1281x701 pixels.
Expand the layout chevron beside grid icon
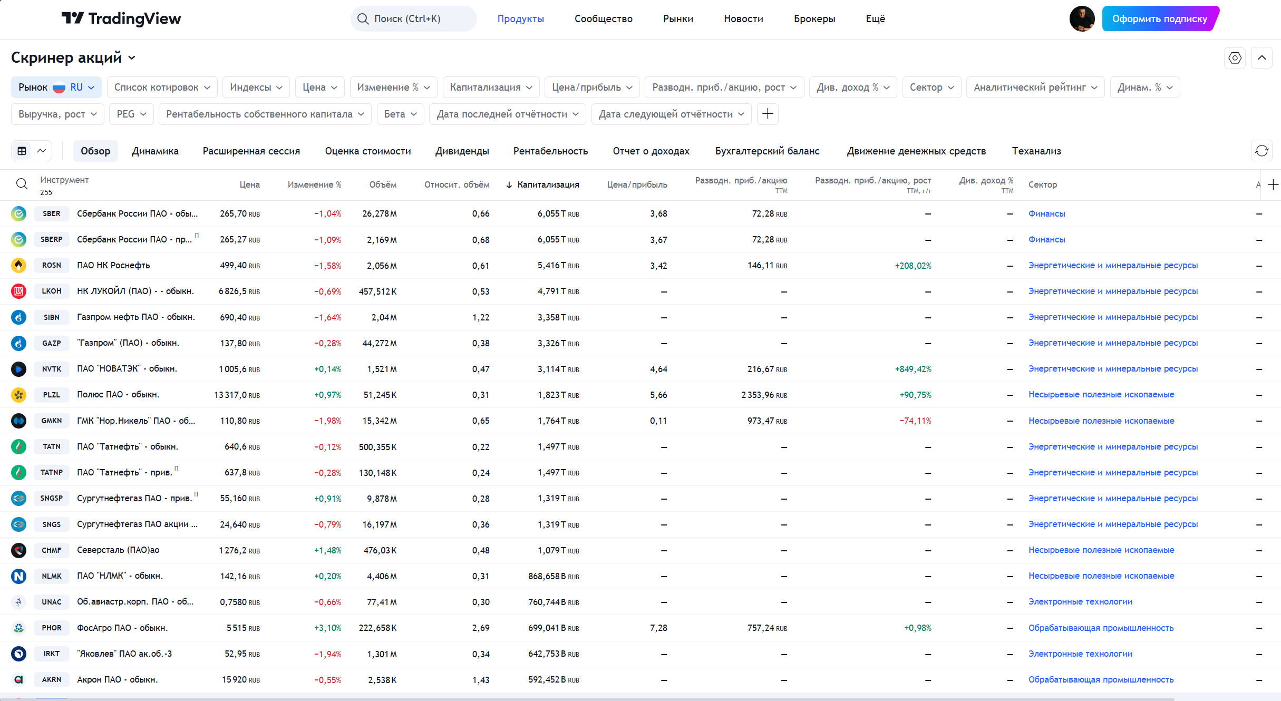point(42,151)
